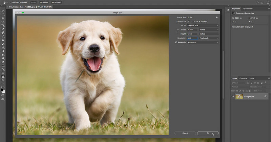Click the Width input field
The width and height of the screenshot is (271, 142).
[192, 30]
